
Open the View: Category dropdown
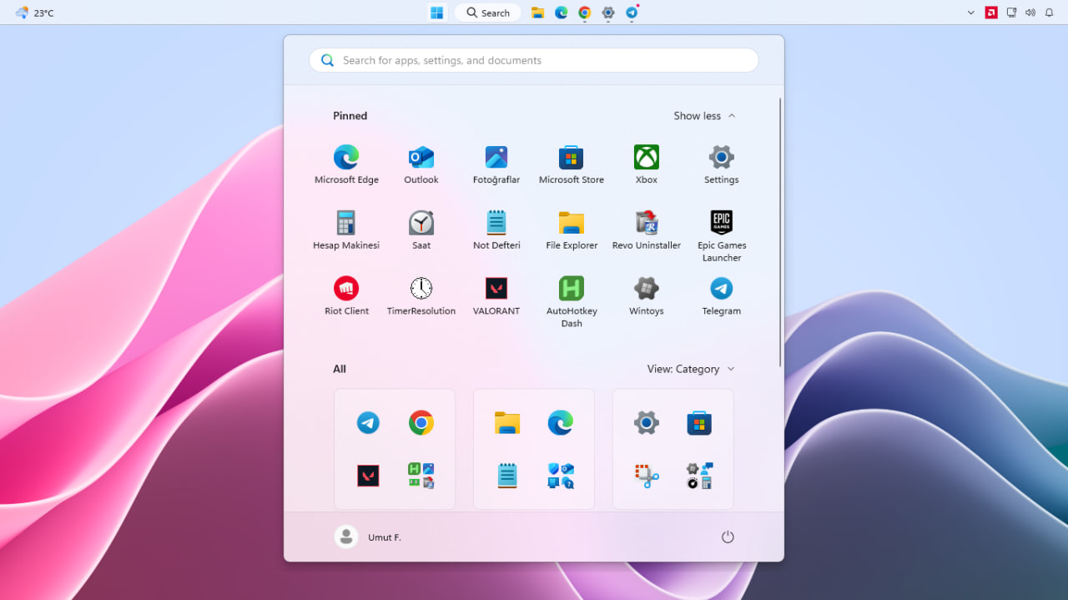pyautogui.click(x=691, y=369)
